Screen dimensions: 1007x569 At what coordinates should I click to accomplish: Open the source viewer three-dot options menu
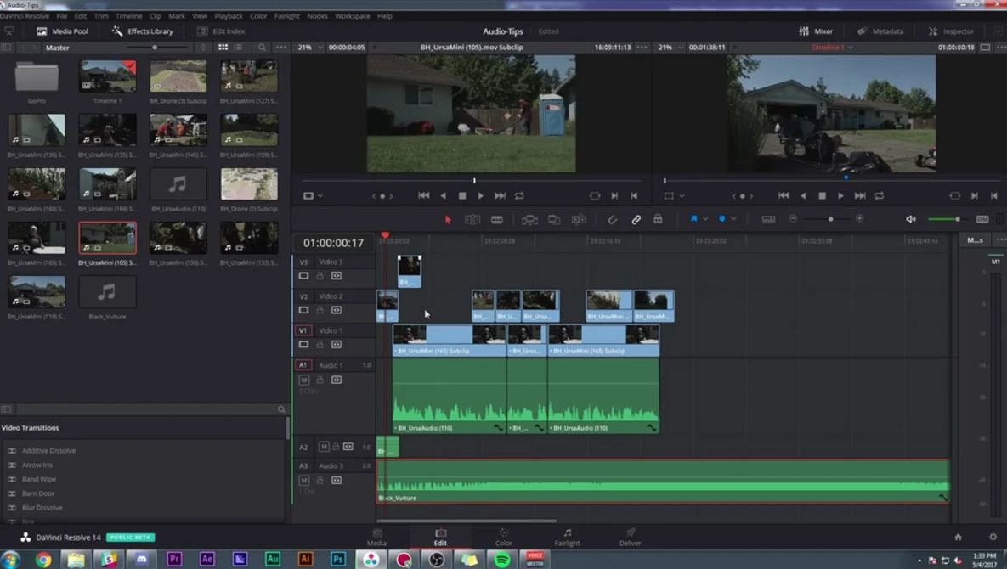click(x=642, y=47)
